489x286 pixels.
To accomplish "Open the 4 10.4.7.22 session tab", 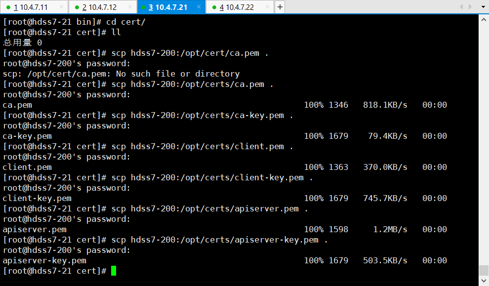I will click(x=236, y=7).
